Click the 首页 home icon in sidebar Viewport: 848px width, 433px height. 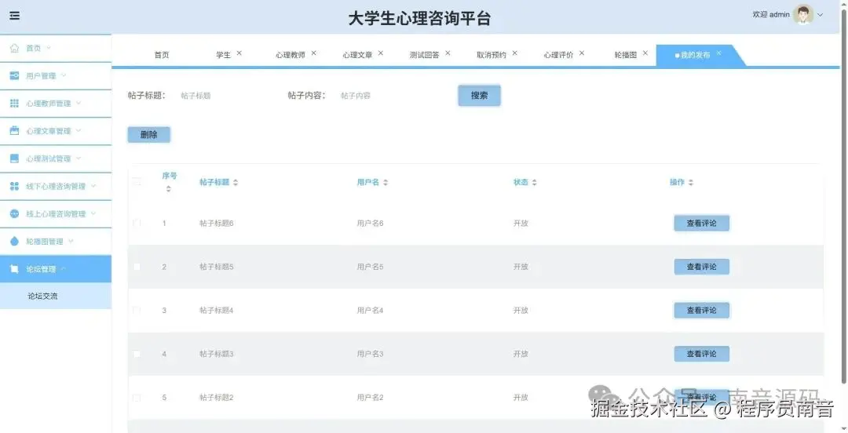pos(15,48)
